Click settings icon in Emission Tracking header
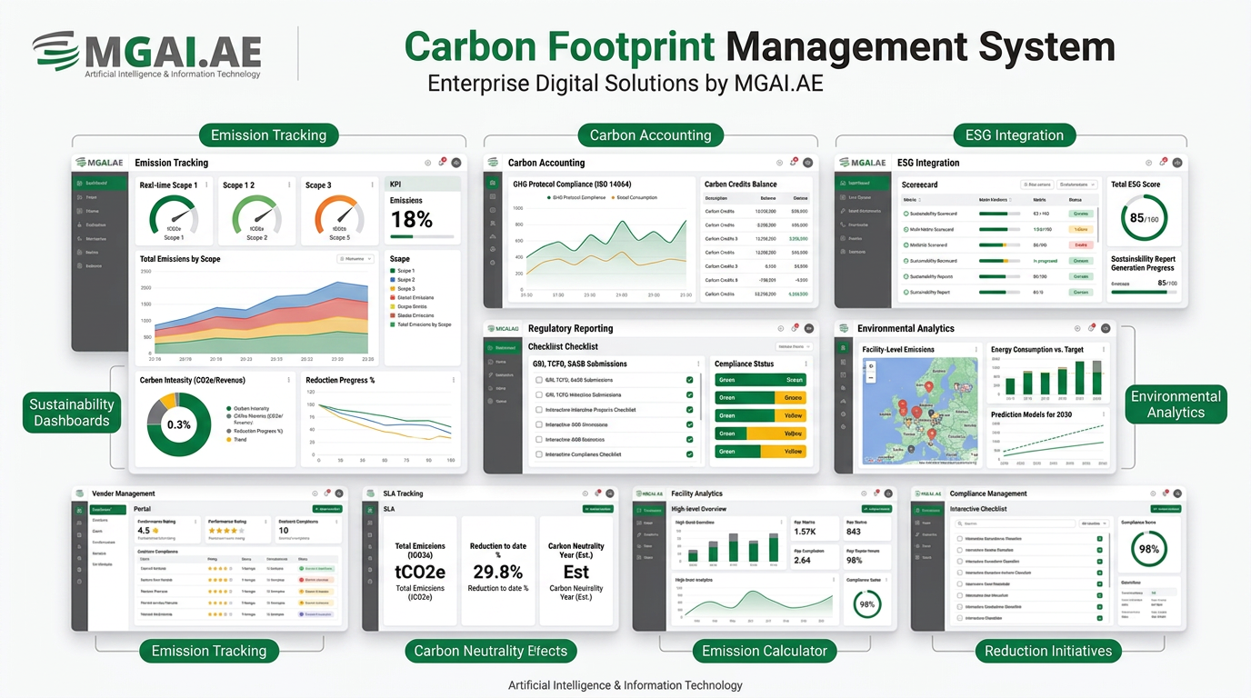The image size is (1251, 698). click(428, 163)
